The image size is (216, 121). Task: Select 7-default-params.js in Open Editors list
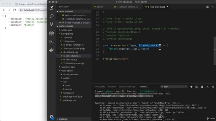pyautogui.click(x=74, y=19)
